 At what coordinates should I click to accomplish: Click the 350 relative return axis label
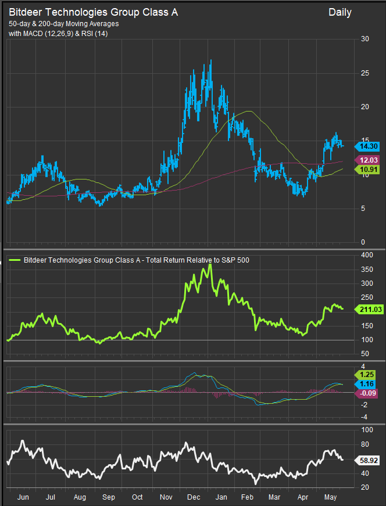point(367,270)
